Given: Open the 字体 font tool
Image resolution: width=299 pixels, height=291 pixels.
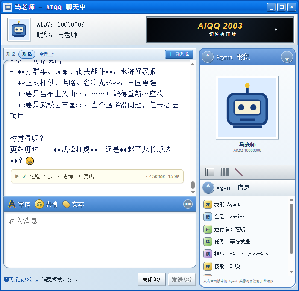Looking at the screenshot, I should (19, 204).
